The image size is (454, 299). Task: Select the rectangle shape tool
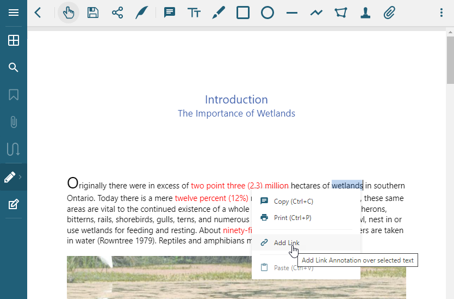[243, 13]
